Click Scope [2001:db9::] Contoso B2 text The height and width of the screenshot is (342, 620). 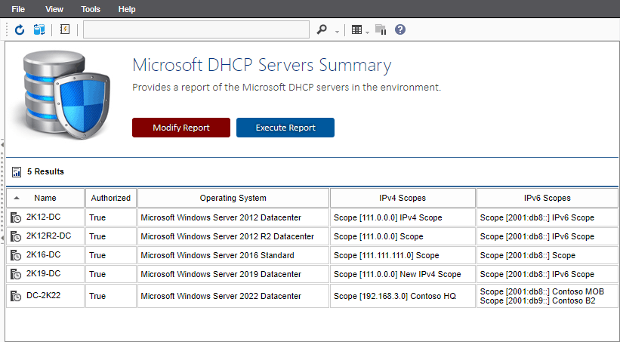[538, 301]
